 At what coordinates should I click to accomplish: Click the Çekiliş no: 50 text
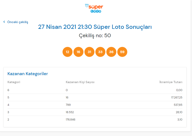pyautogui.click(x=95, y=36)
